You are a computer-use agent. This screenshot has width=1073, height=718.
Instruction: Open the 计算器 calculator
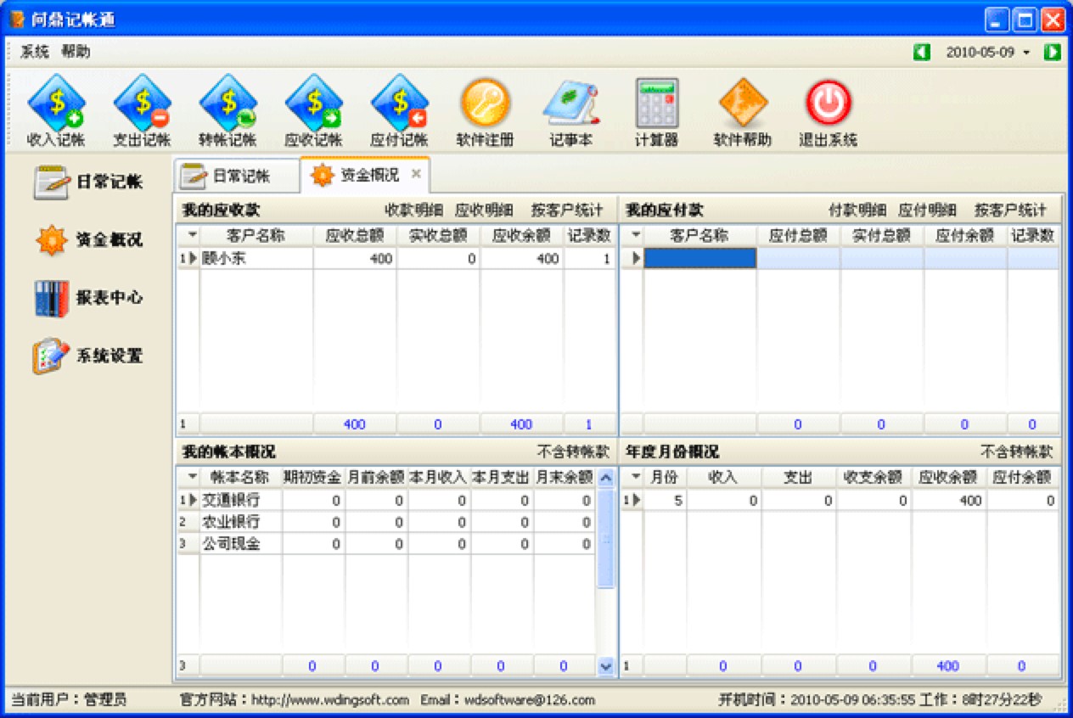[656, 110]
